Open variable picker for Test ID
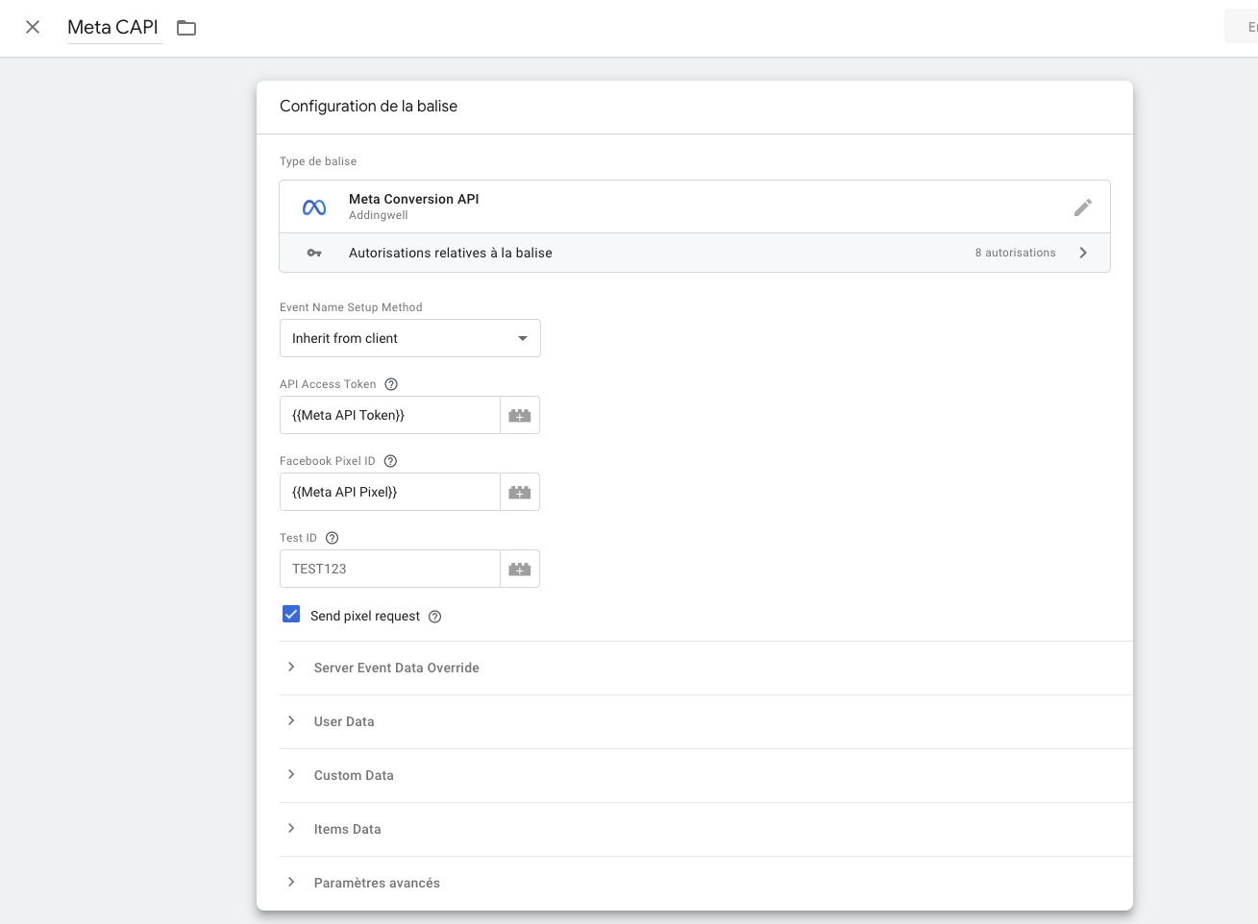This screenshot has width=1258, height=924. (520, 569)
